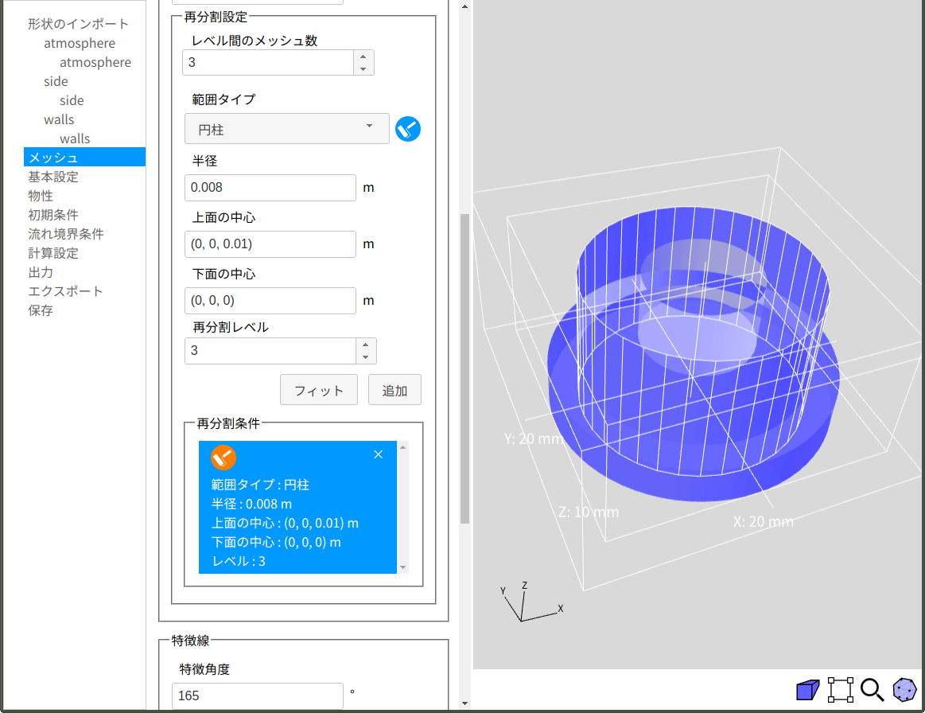
Task: Click the orange paint-roller icon in refinement condition
Action: [x=223, y=458]
